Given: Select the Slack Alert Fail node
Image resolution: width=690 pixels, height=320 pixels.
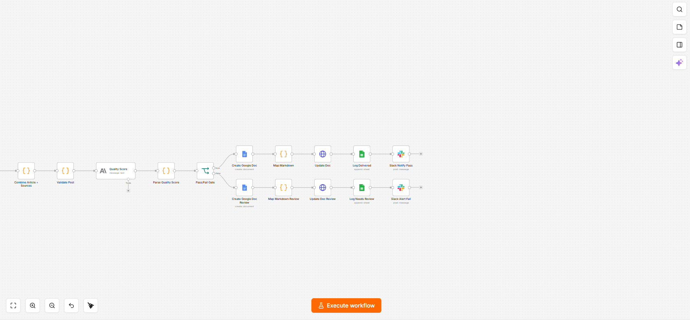Looking at the screenshot, I should click(x=401, y=187).
